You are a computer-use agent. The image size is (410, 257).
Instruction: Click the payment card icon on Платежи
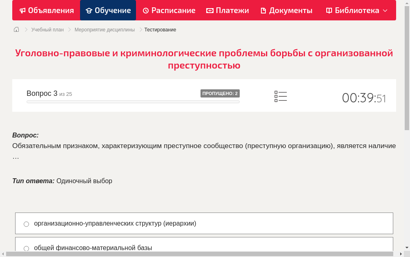pos(209,10)
